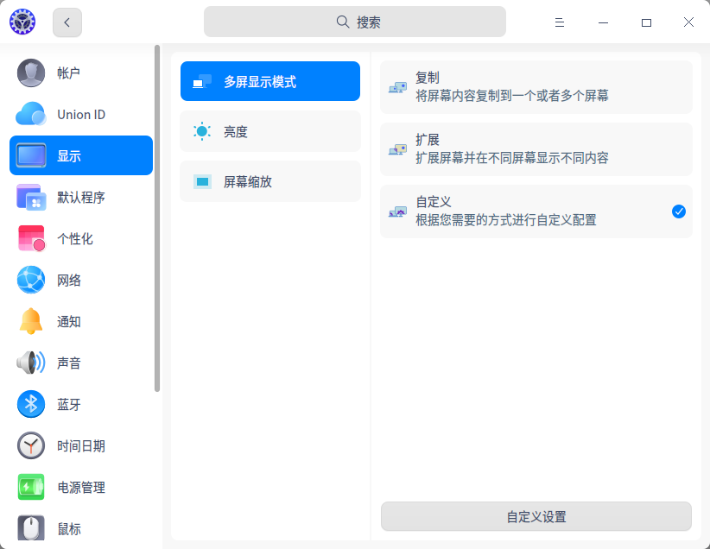
Task: Open 个性化 personalization settings icon
Action: [31, 239]
